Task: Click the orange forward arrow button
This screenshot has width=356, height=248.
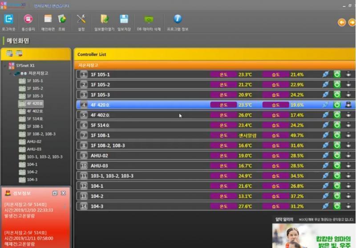Action: pyautogui.click(x=352, y=22)
